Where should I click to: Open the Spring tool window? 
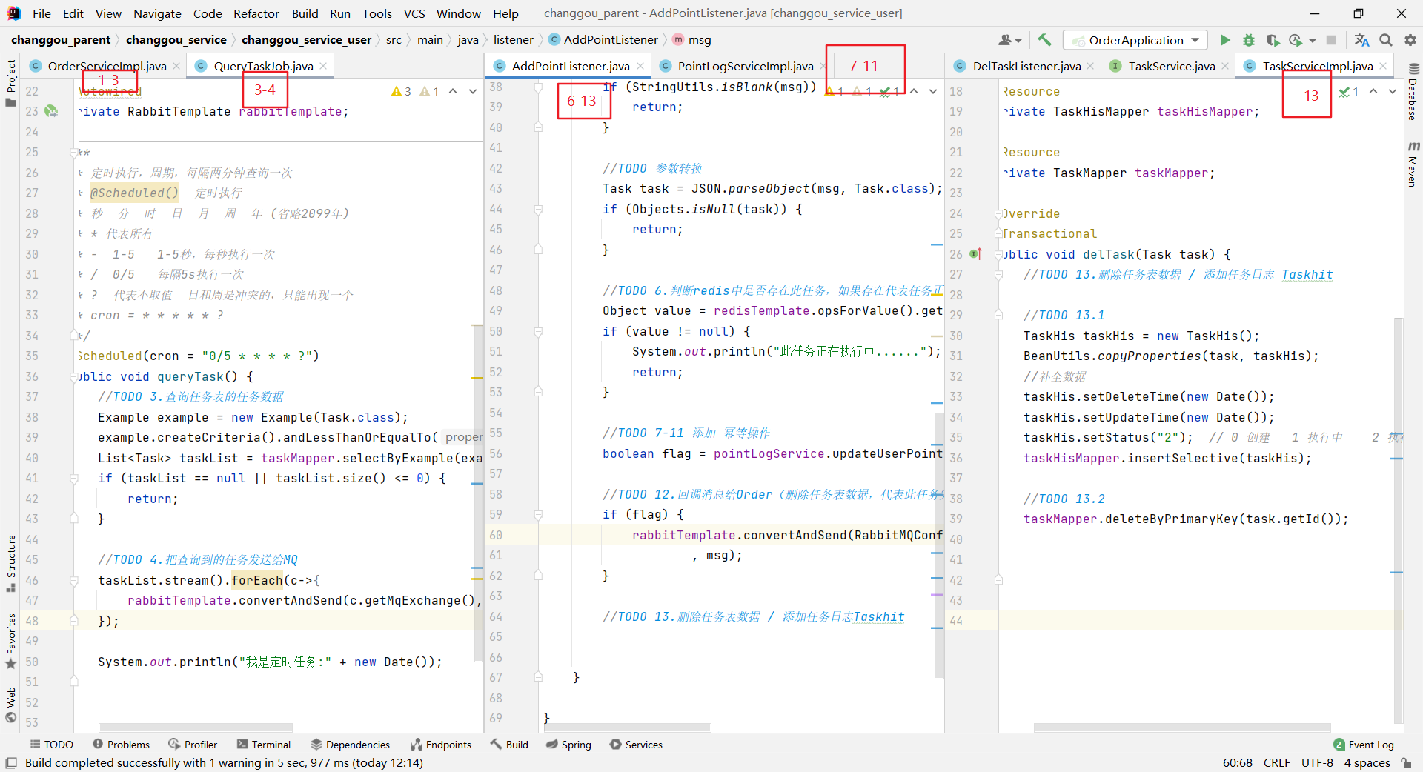[568, 745]
